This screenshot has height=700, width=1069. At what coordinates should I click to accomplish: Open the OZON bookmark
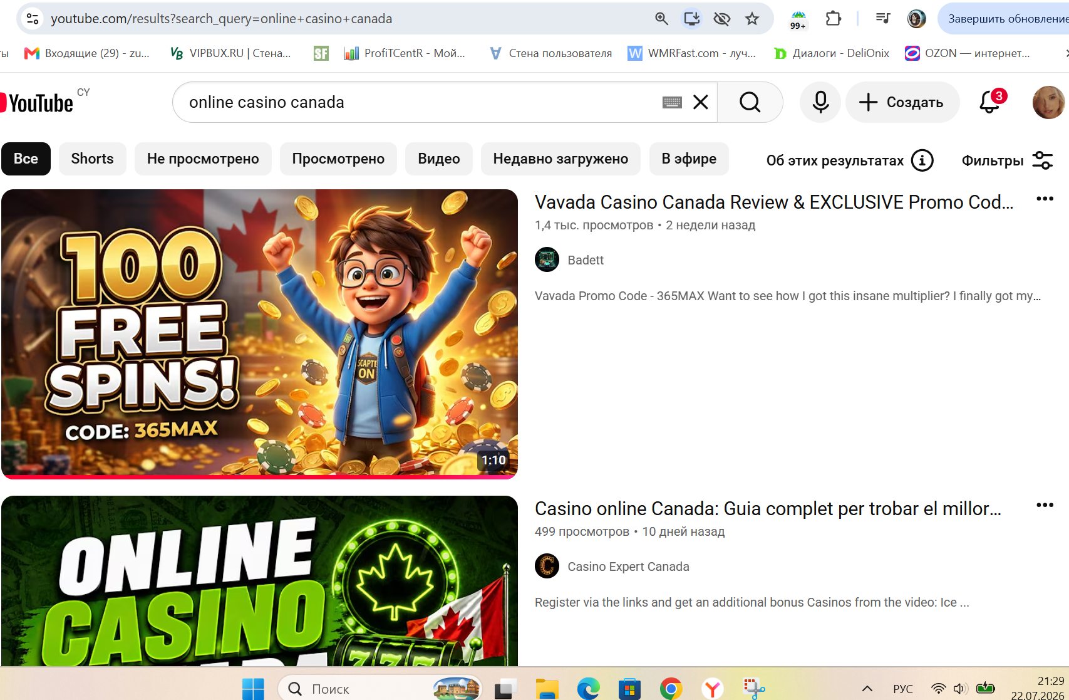tap(968, 53)
